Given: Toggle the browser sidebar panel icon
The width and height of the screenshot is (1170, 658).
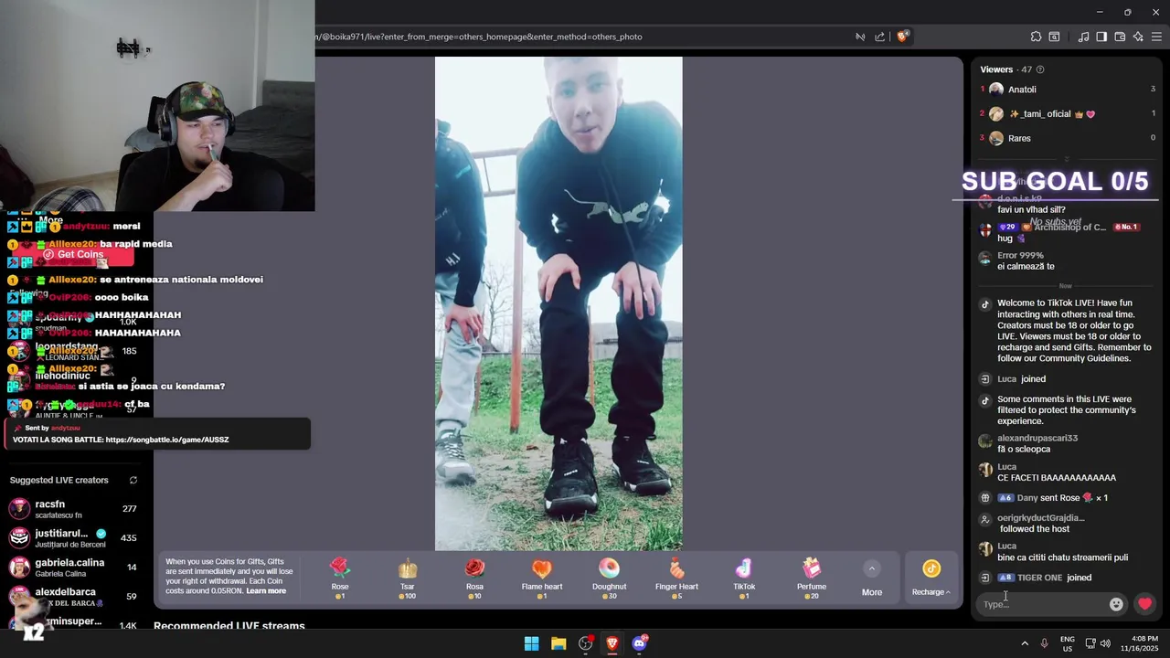Looking at the screenshot, I should point(1101,37).
